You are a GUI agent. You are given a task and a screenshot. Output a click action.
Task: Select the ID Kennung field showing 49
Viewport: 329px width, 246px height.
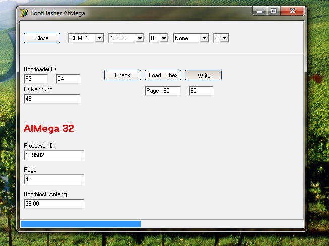point(52,99)
